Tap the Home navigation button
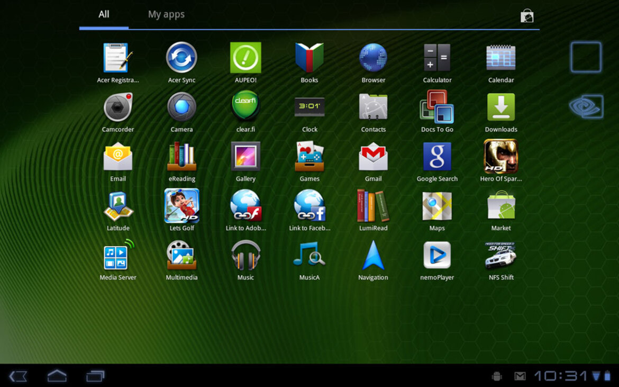The height and width of the screenshot is (387, 619). [57, 376]
